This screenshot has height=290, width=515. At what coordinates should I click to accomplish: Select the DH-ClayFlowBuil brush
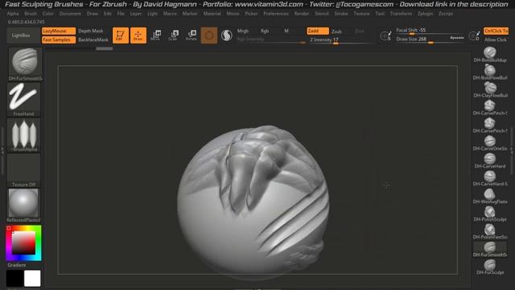(490, 90)
